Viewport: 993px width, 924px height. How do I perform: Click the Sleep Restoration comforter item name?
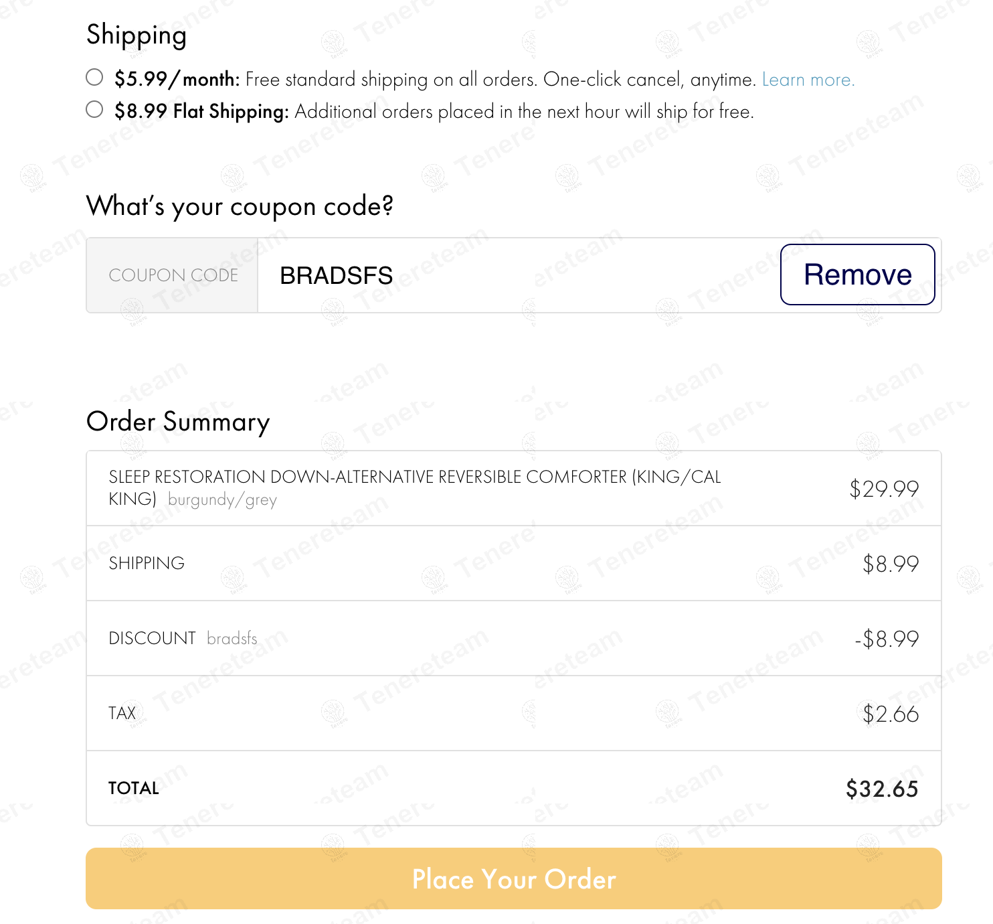(414, 477)
